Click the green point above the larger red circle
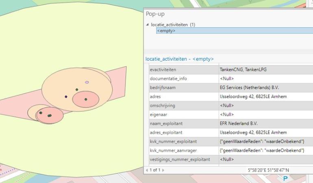 [x=77, y=89]
